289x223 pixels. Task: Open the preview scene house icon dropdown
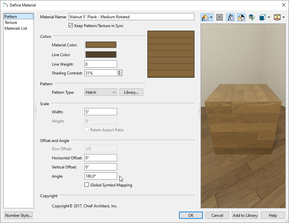click(x=211, y=17)
